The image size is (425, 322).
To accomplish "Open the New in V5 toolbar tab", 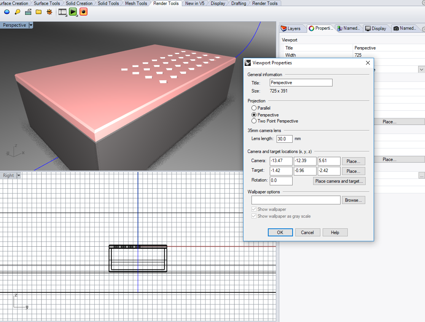I will tap(194, 3).
